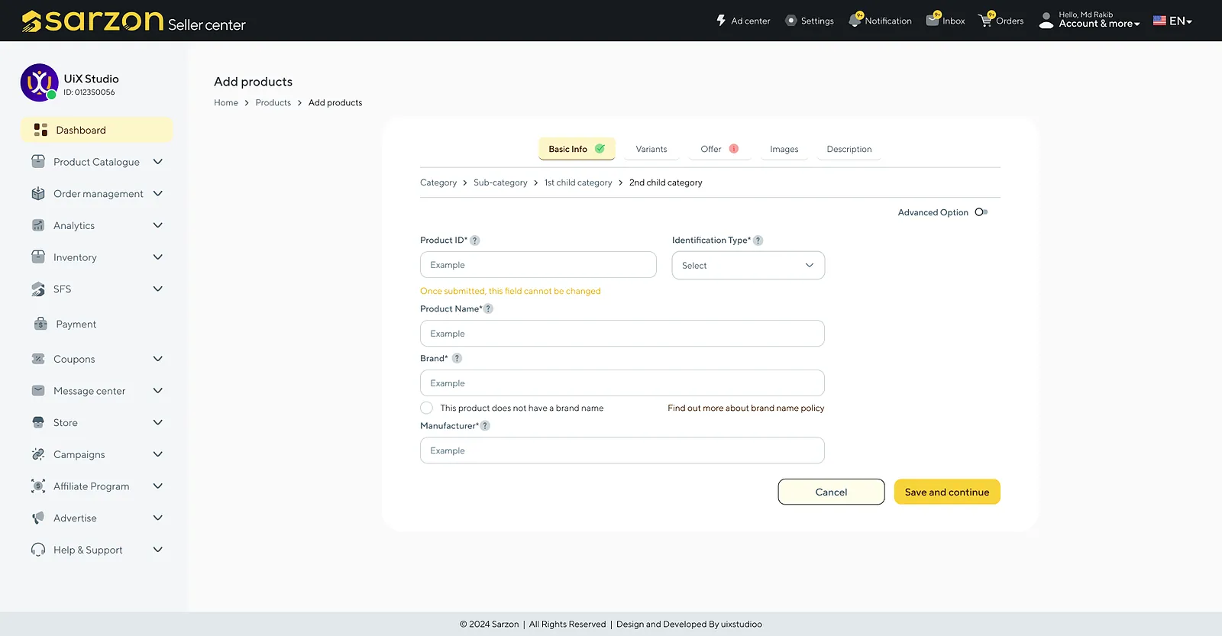Switch to the Basic Info tab
The width and height of the screenshot is (1222, 636).
(577, 149)
